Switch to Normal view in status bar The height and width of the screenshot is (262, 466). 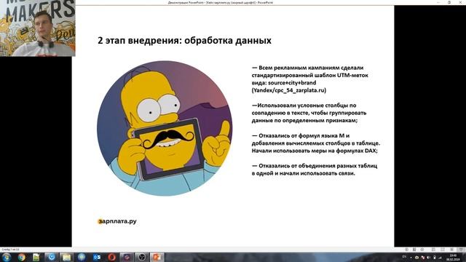(433, 250)
